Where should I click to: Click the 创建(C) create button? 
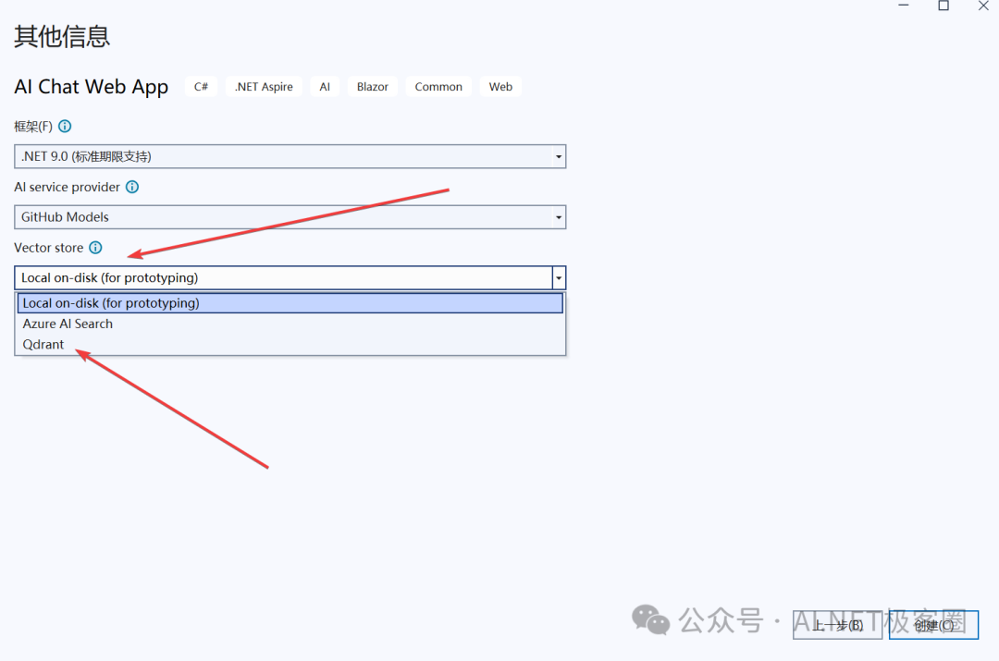click(x=933, y=625)
